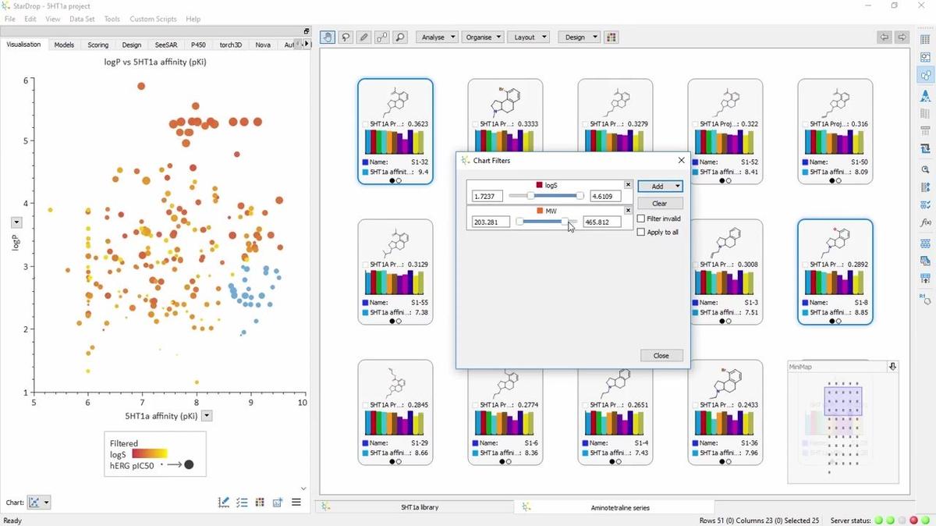
Task: Check the Apply to all option
Action: (x=641, y=232)
